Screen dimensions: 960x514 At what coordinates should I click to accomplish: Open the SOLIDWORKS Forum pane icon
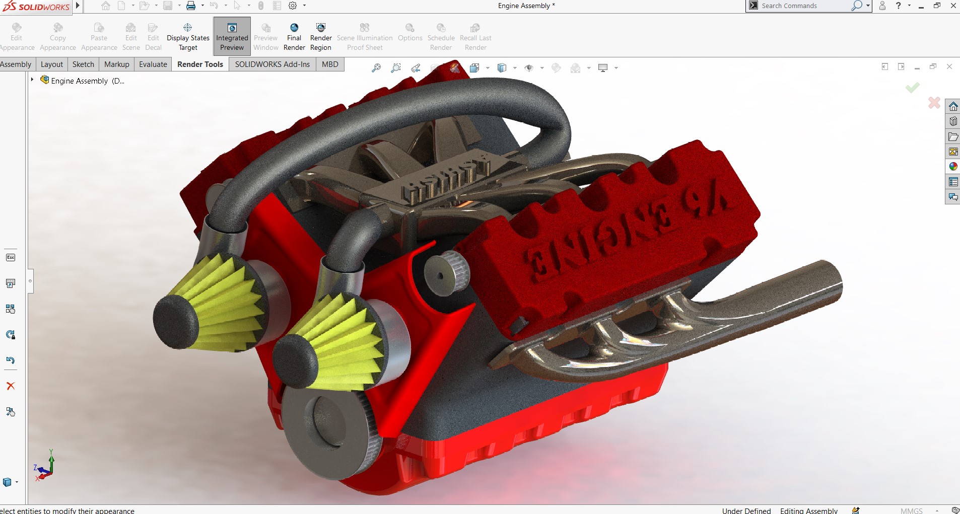coord(953,197)
